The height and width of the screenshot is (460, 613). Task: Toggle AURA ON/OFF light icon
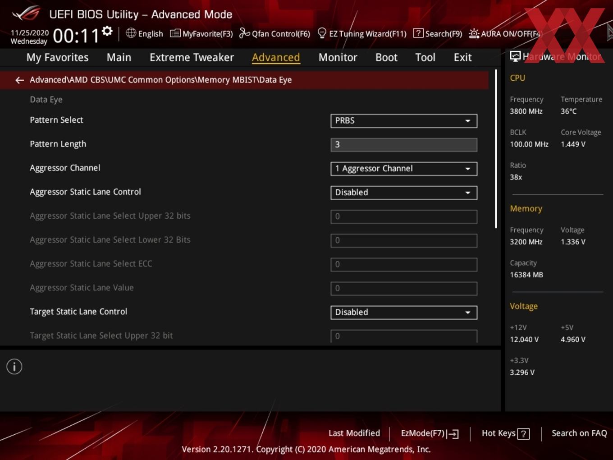click(474, 33)
